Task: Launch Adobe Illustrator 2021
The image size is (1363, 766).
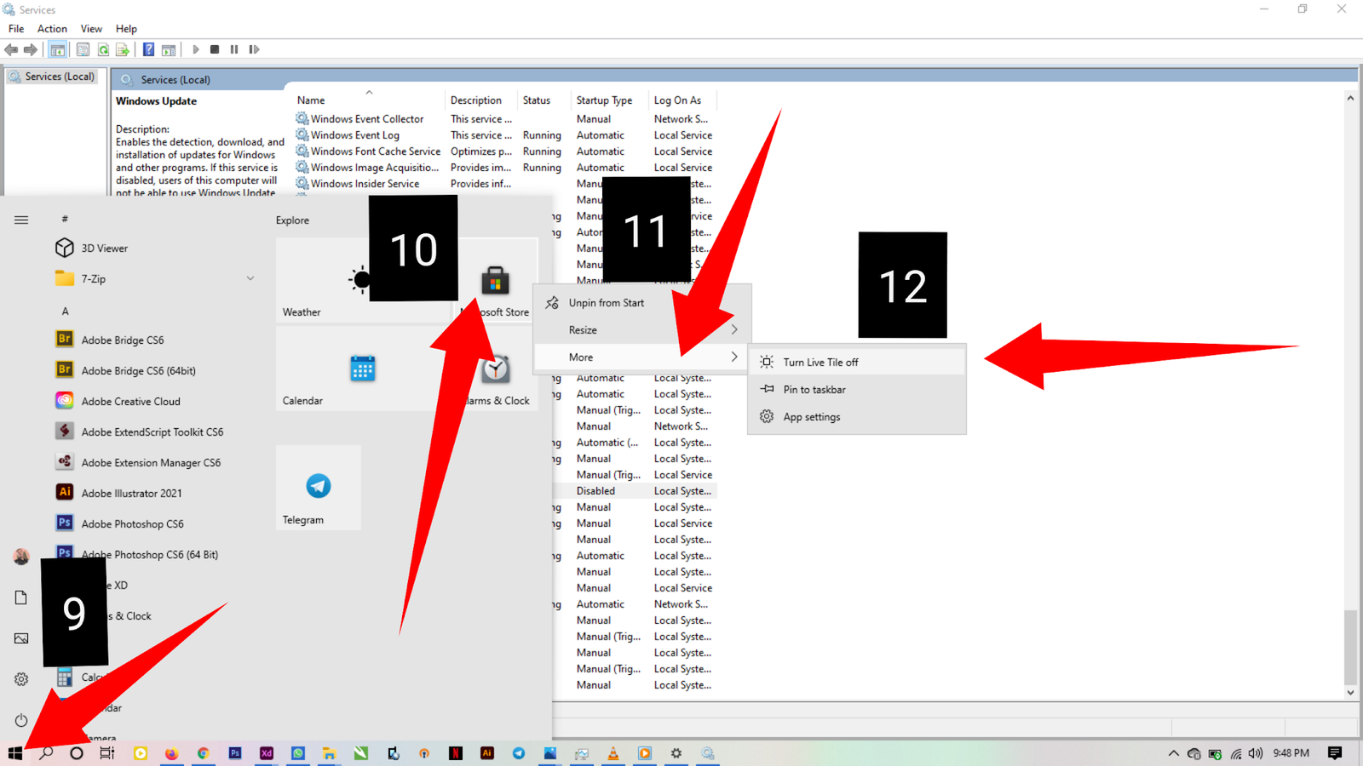Action: pos(153,494)
